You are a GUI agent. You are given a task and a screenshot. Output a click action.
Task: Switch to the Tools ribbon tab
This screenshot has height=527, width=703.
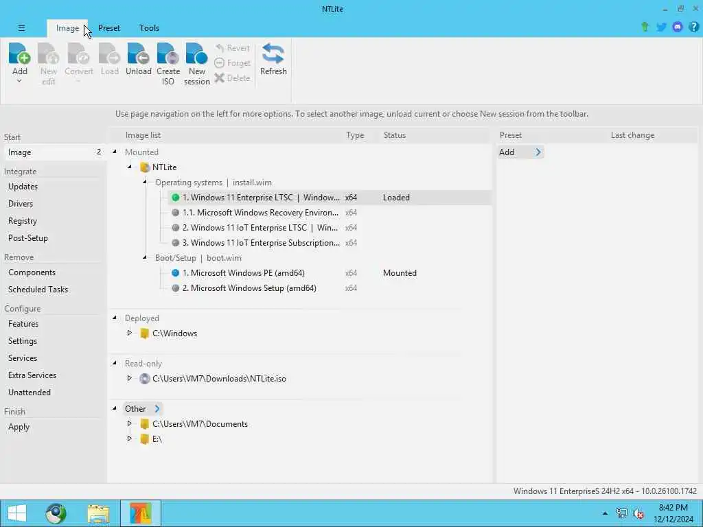coord(149,28)
